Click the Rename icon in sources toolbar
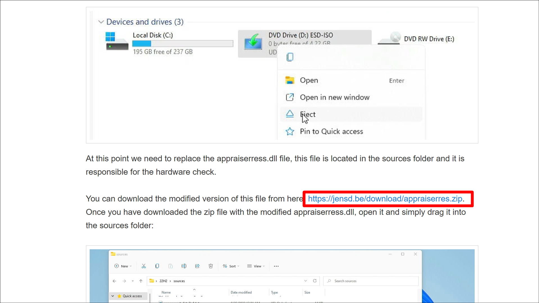This screenshot has width=539, height=303. coord(184,266)
